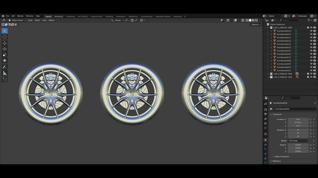Click the new scene icon beside Scene

[x=285, y=16]
